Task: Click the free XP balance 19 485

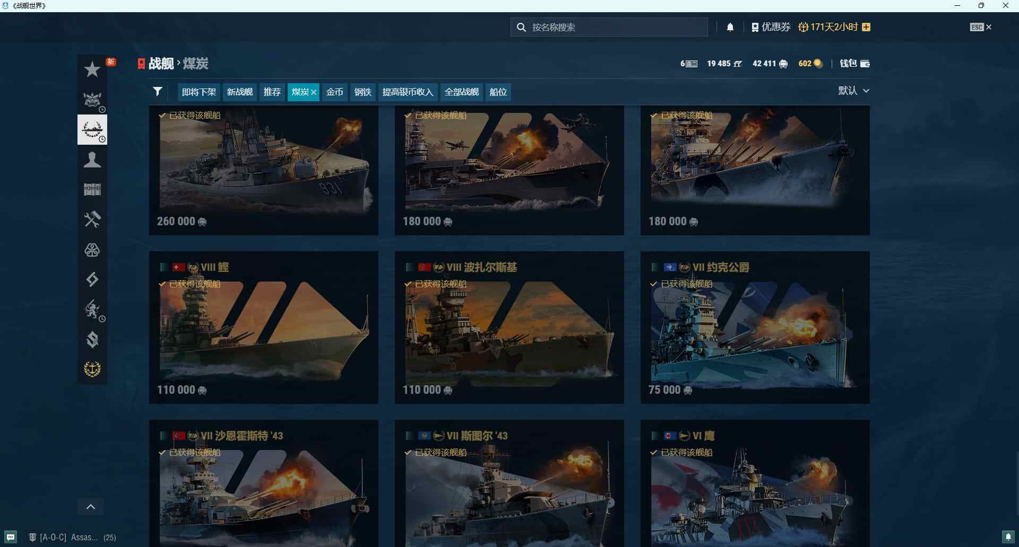Action: pyautogui.click(x=724, y=64)
